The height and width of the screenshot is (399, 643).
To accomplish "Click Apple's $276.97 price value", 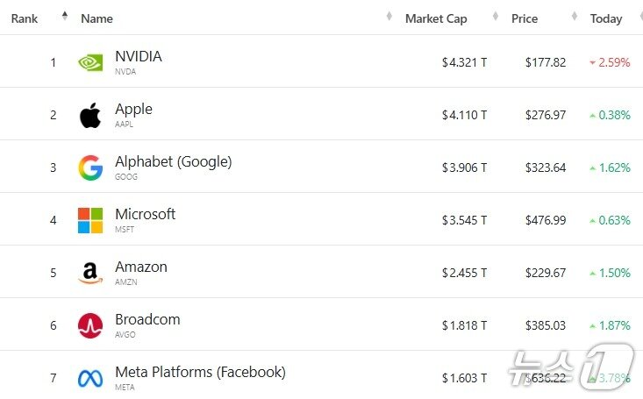I will 546,115.
